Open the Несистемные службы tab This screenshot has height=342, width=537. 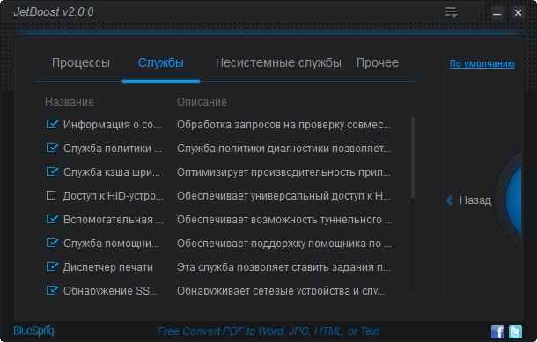click(x=278, y=63)
